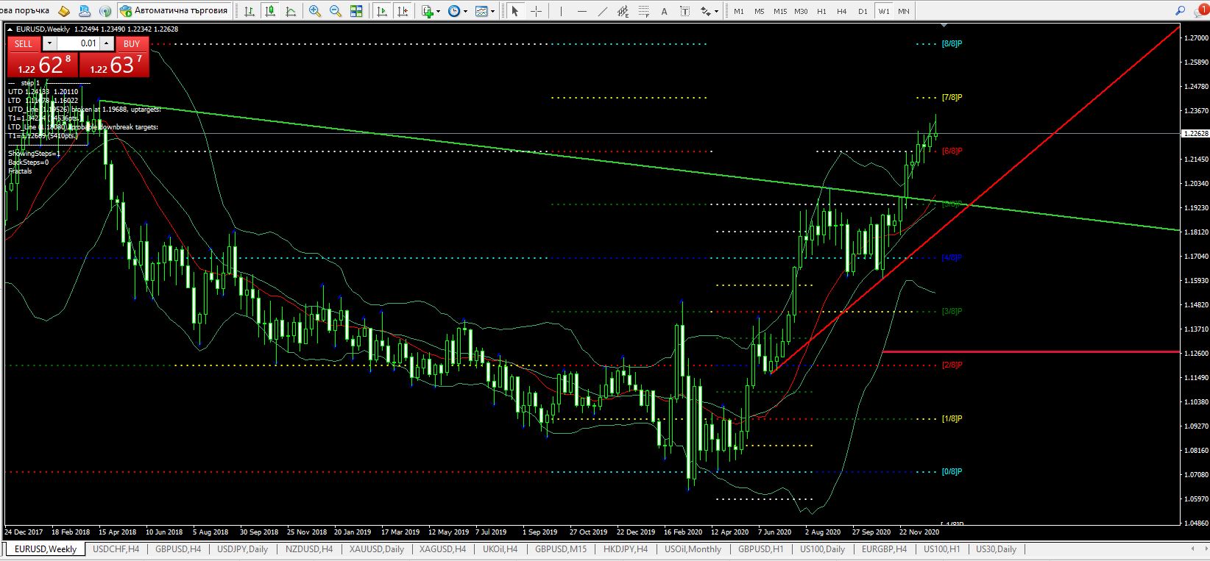Switch to M1 timeframe
The width and height of the screenshot is (1210, 561).
(739, 11)
